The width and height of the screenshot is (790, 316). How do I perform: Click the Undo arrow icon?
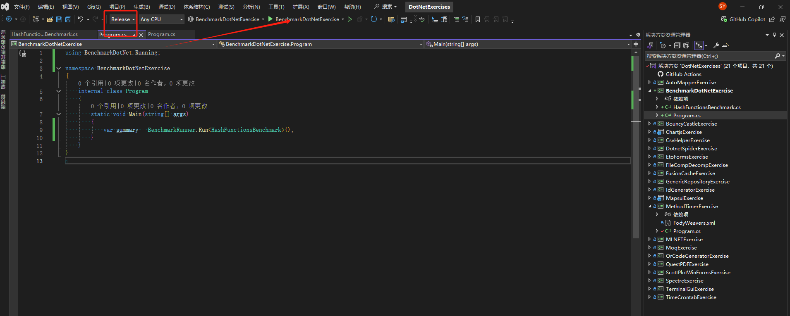(81, 19)
